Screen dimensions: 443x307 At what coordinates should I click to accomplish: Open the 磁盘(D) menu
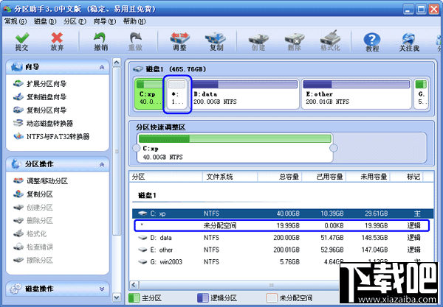tap(45, 21)
